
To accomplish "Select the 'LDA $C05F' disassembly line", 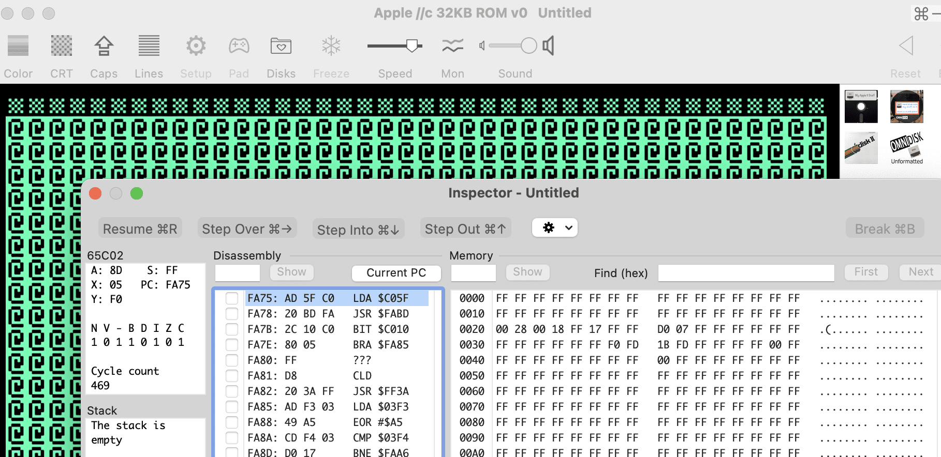I will pos(336,298).
